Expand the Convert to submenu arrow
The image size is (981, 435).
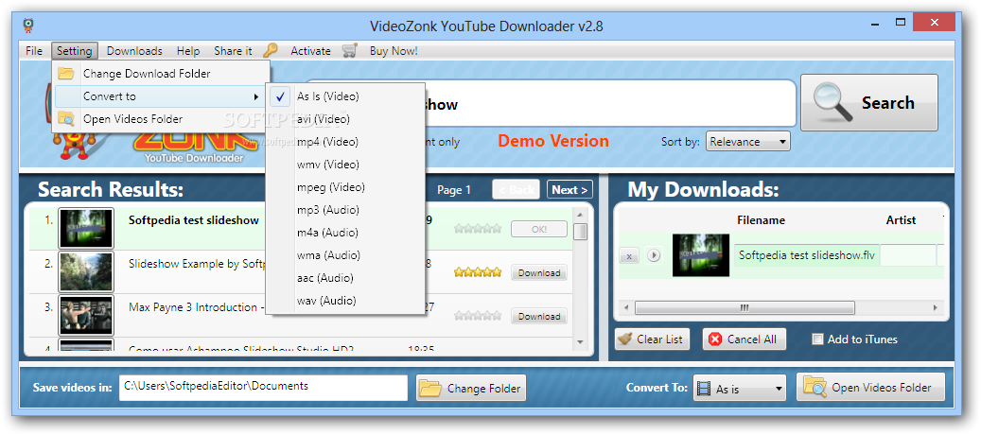(255, 96)
